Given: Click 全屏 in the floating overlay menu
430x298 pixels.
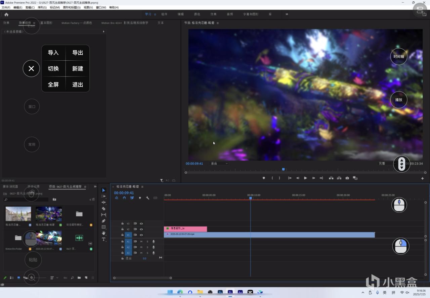Looking at the screenshot, I should (53, 84).
